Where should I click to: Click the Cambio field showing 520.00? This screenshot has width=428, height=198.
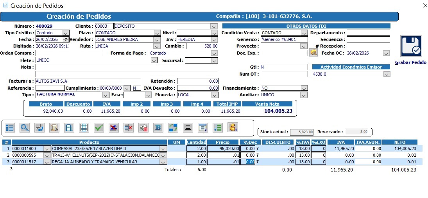[x=202, y=46]
